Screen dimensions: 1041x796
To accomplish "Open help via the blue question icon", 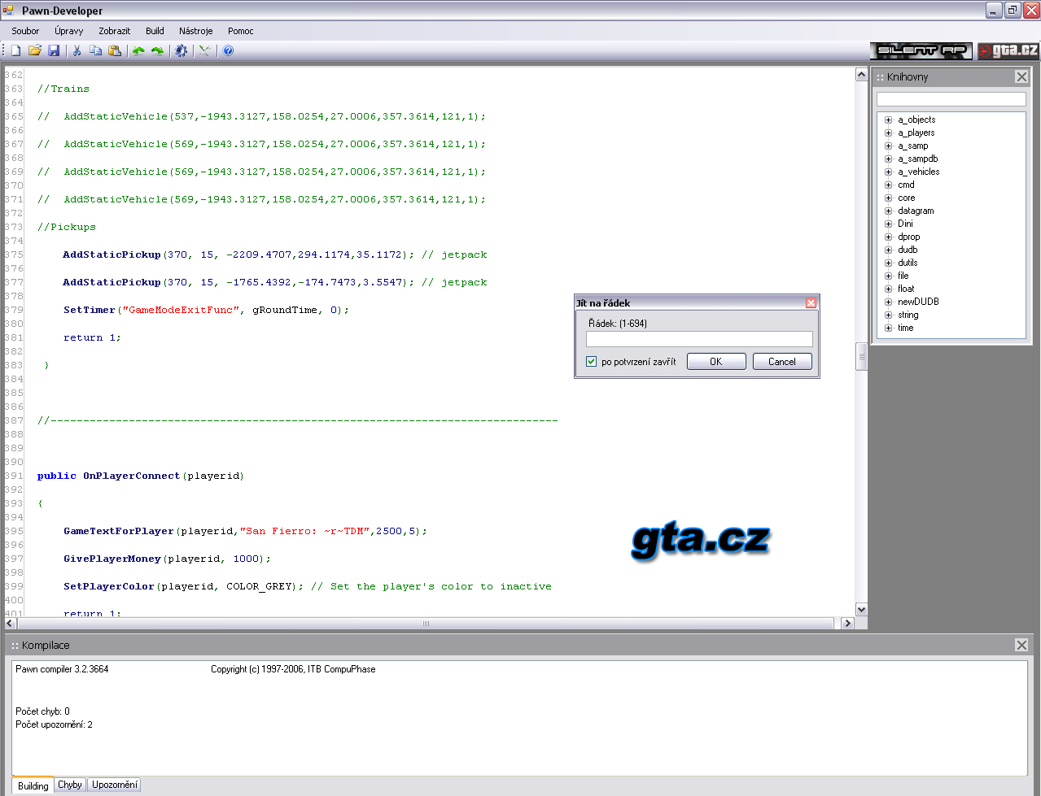I will (x=228, y=50).
